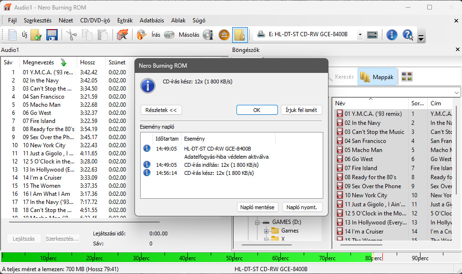Viewport: 462px width, 274px height.
Task: Start burning with the Írás disc icon
Action: [x=142, y=35]
